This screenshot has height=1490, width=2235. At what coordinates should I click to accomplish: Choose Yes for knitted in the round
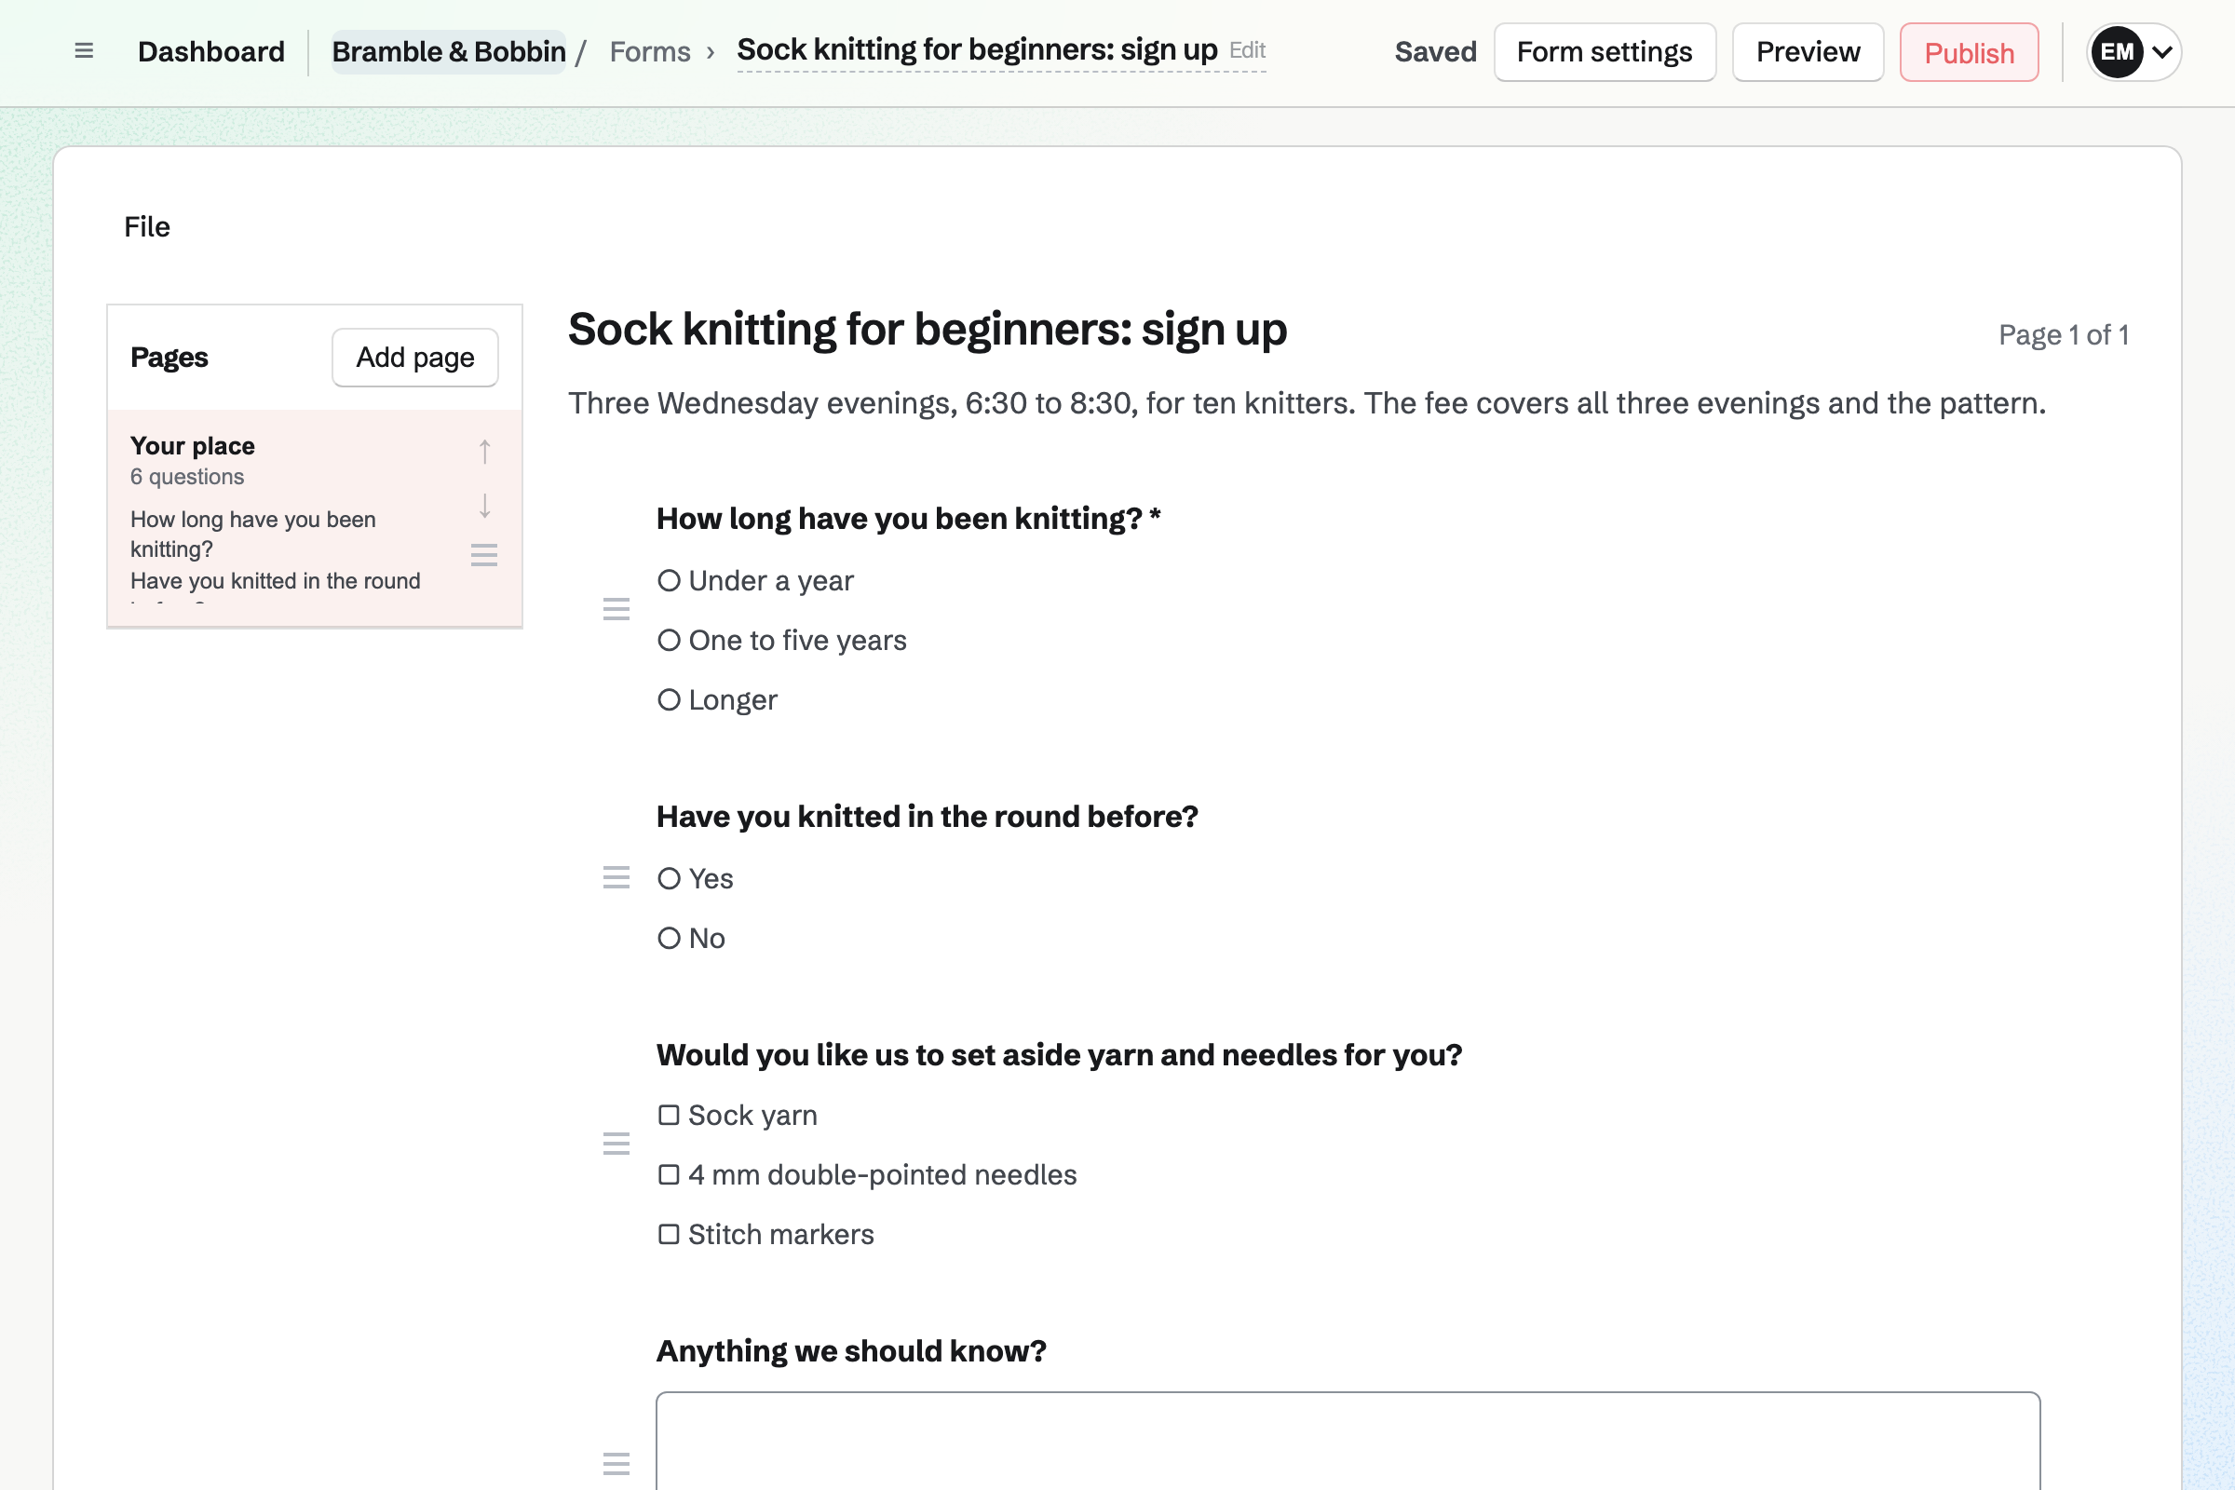[x=669, y=879]
